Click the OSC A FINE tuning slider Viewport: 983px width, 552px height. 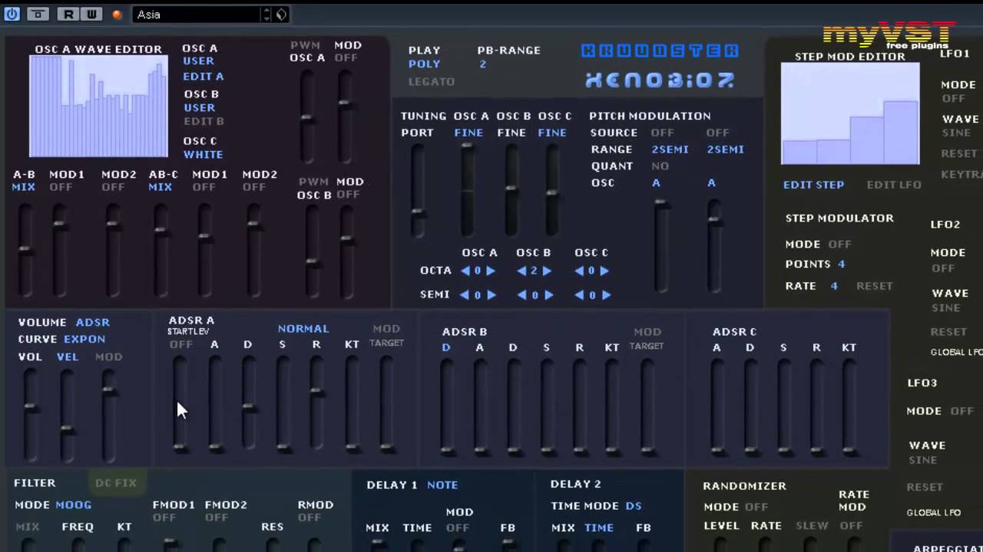(467, 190)
